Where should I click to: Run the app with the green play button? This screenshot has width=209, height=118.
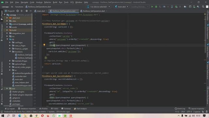(x=152, y=7)
